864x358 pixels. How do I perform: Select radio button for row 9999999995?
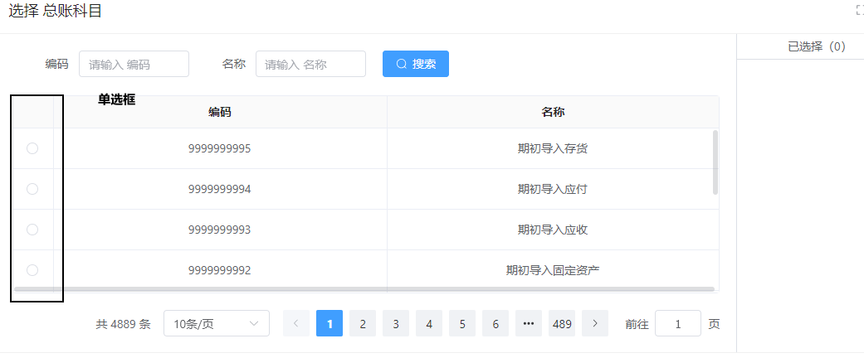click(x=32, y=148)
